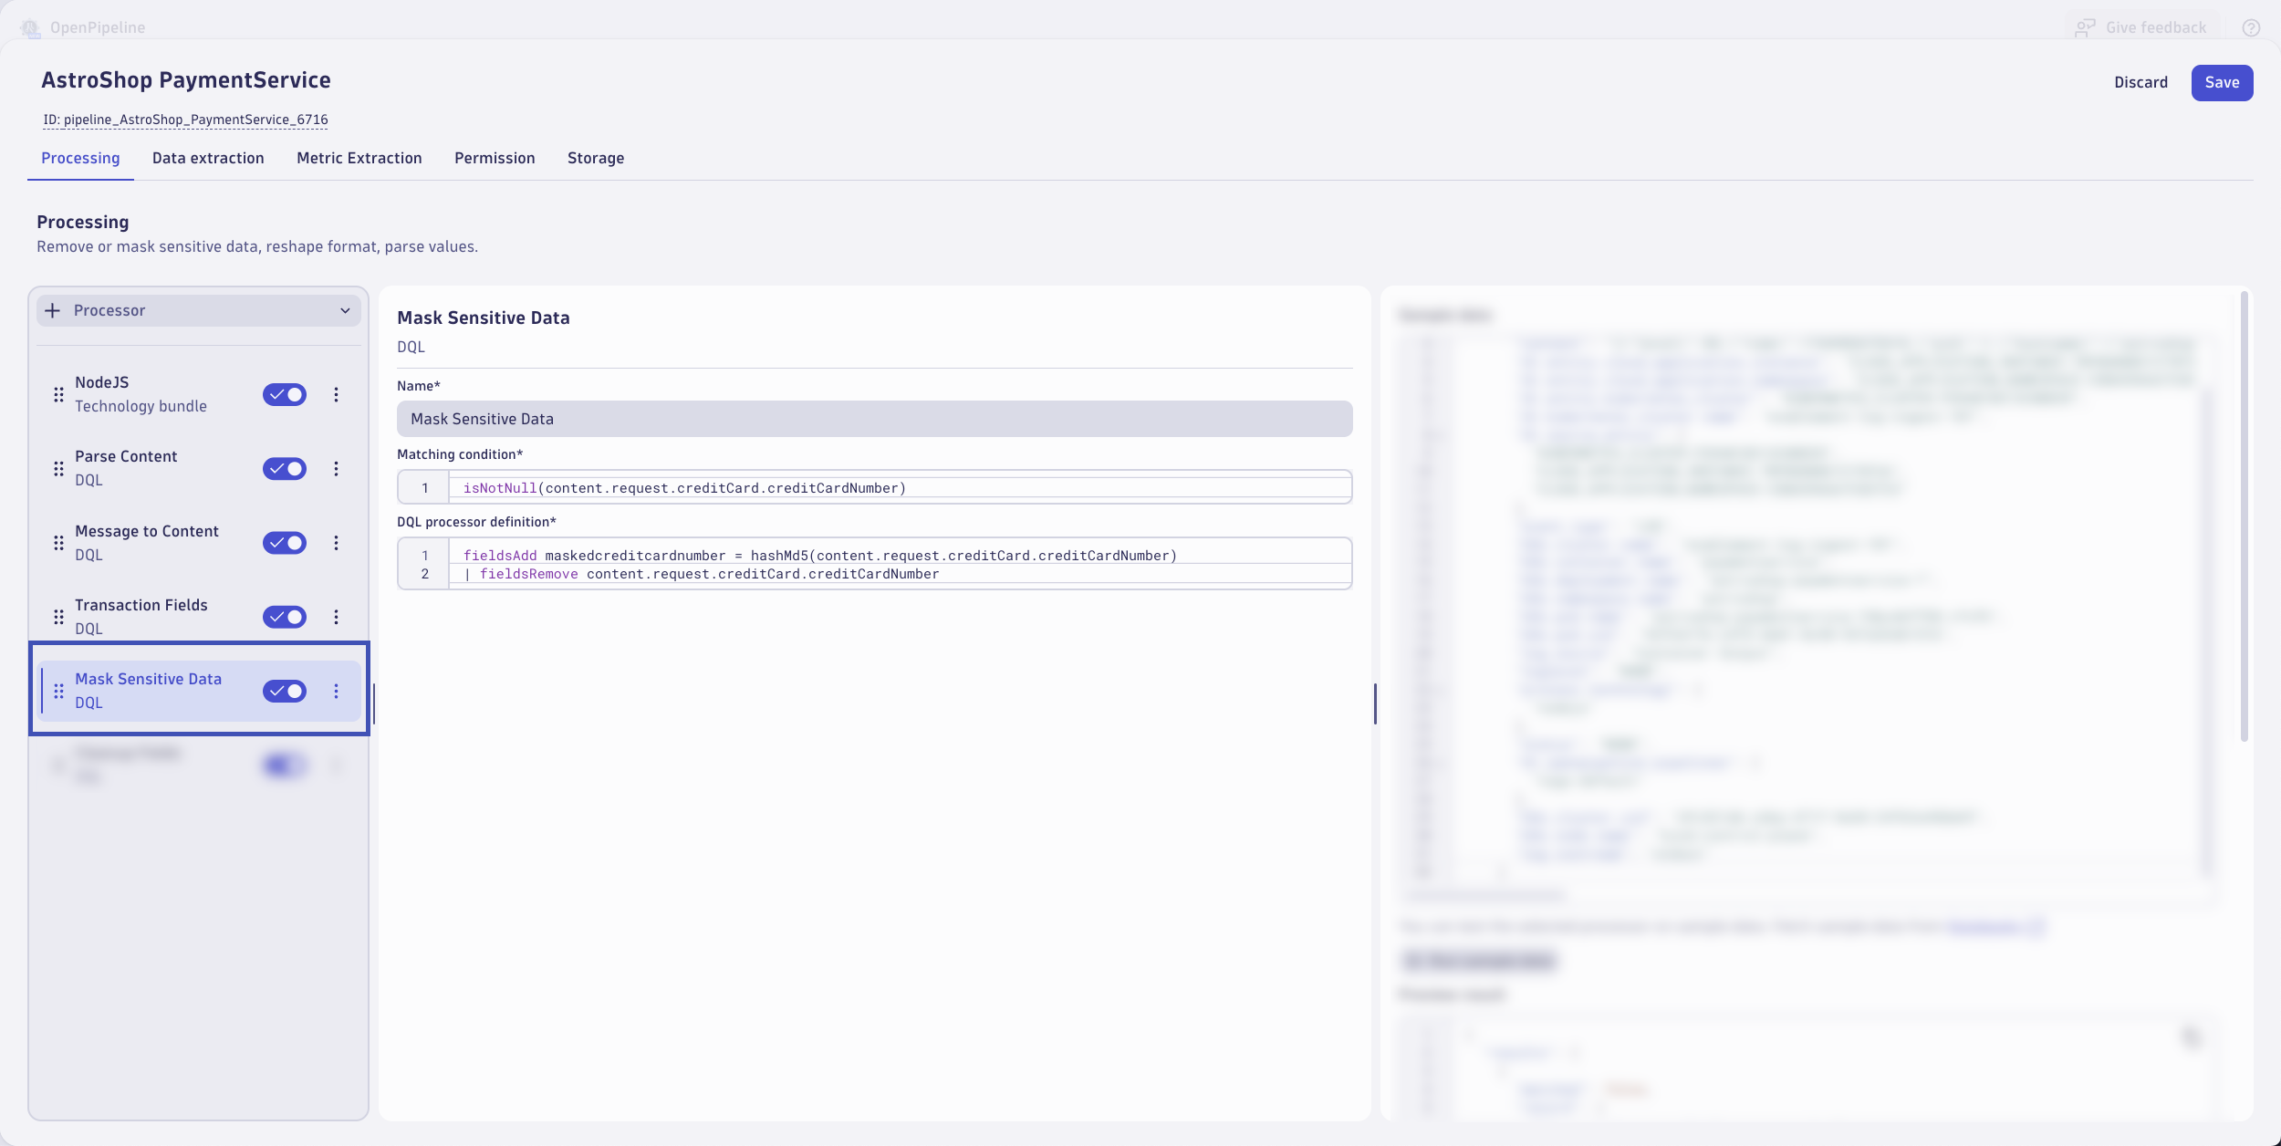The image size is (2281, 1146).
Task: Disable the Transaction Fields toggle
Action: (285, 617)
